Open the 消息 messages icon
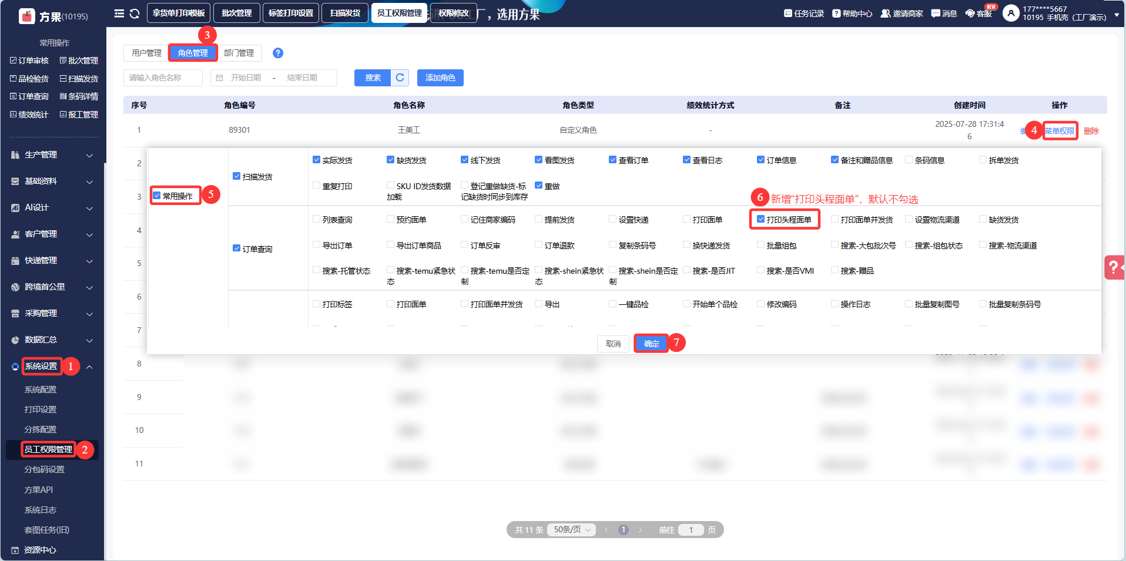This screenshot has width=1126, height=561. point(936,13)
